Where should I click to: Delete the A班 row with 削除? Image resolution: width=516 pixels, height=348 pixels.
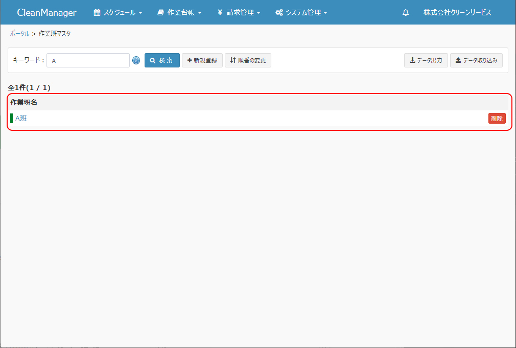(497, 119)
